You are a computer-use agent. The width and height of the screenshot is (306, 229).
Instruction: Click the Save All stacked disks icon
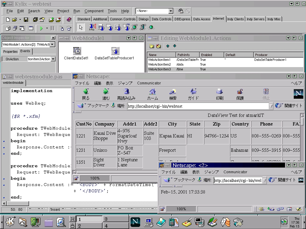click(x=35, y=19)
